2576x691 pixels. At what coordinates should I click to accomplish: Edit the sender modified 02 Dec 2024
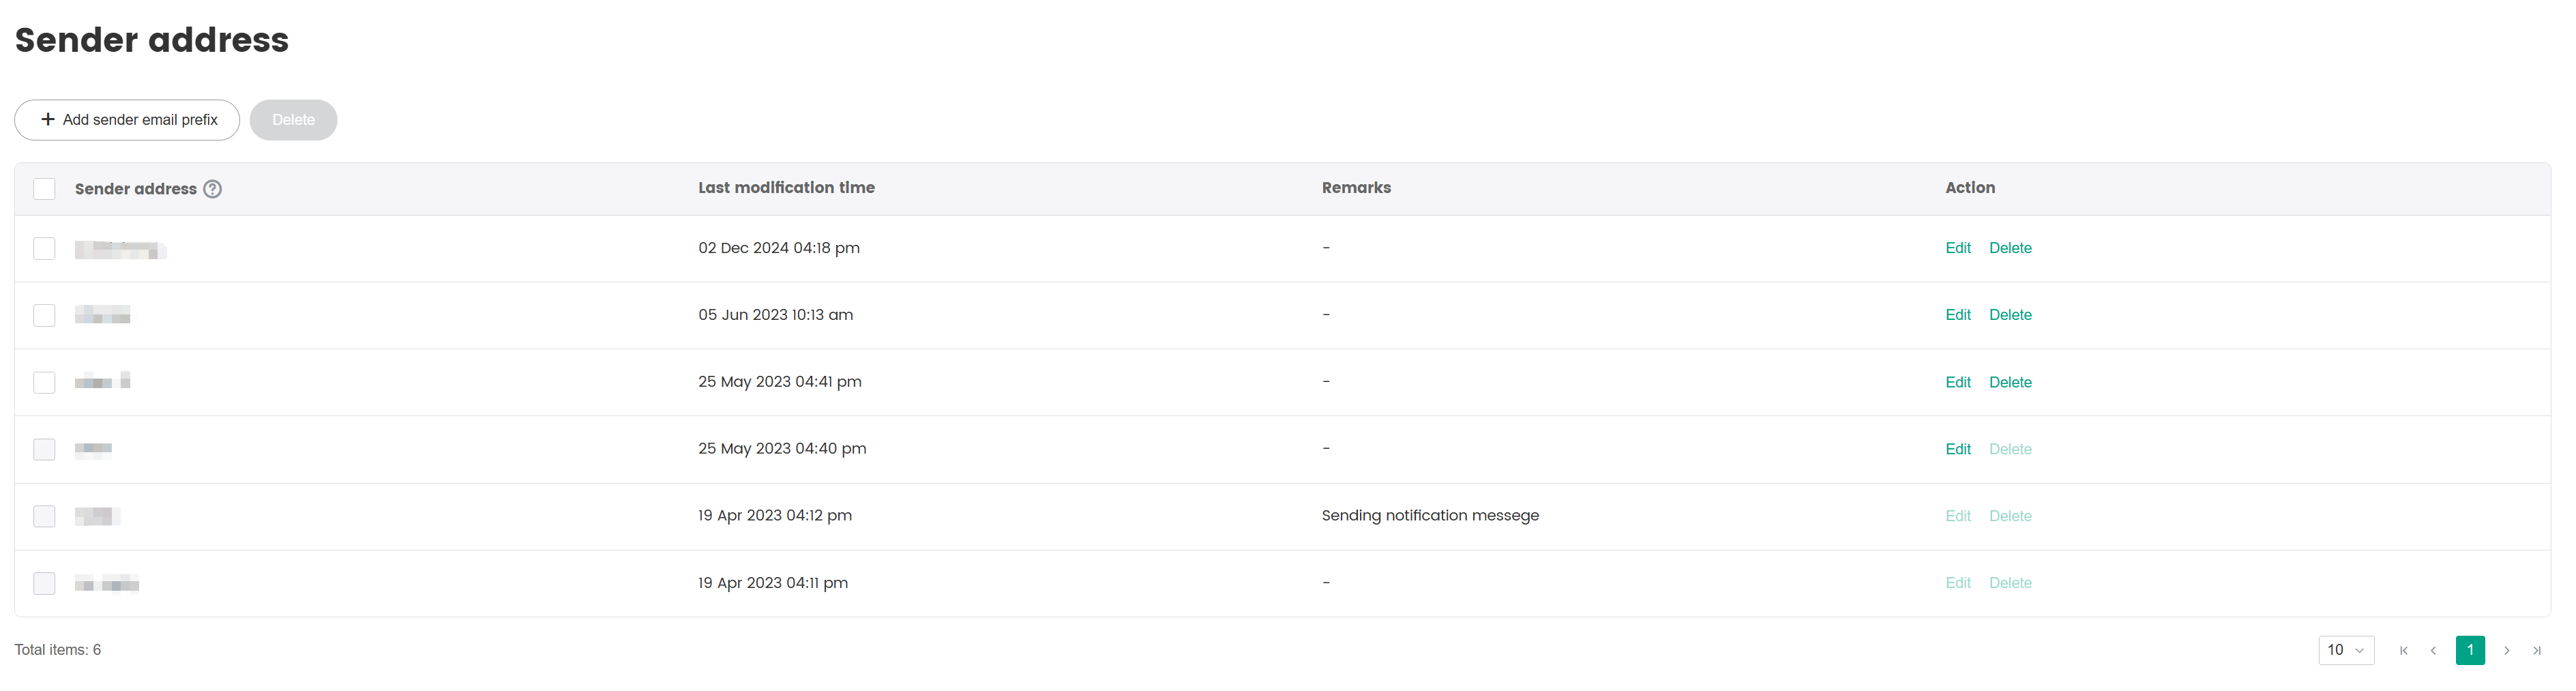click(1957, 248)
